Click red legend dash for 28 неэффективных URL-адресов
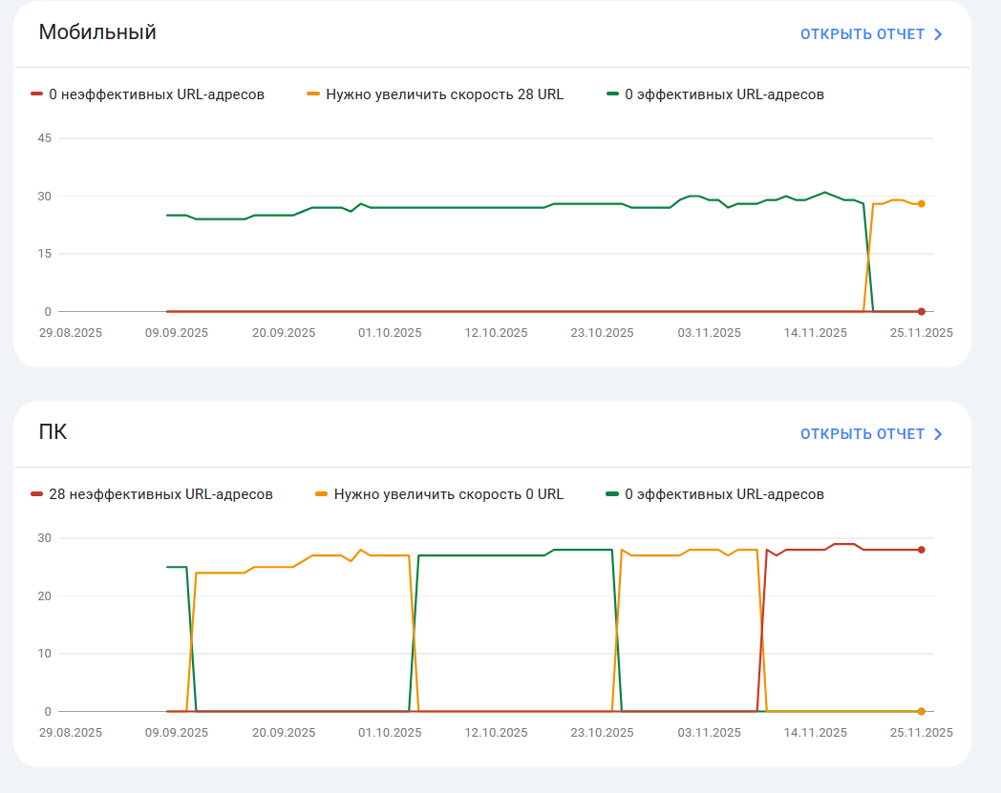 click(x=37, y=494)
